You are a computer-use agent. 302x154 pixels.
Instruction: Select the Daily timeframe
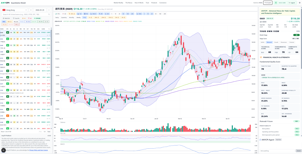tap(85, 17)
